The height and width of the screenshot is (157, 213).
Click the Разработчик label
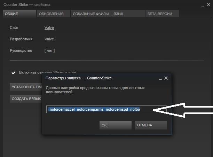pos(21,39)
